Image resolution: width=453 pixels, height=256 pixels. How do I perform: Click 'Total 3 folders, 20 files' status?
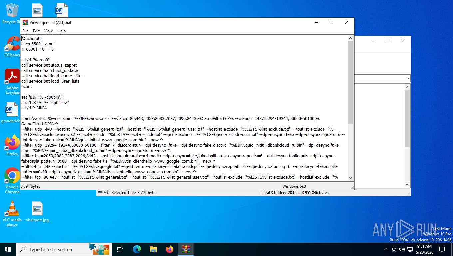tap(295, 193)
